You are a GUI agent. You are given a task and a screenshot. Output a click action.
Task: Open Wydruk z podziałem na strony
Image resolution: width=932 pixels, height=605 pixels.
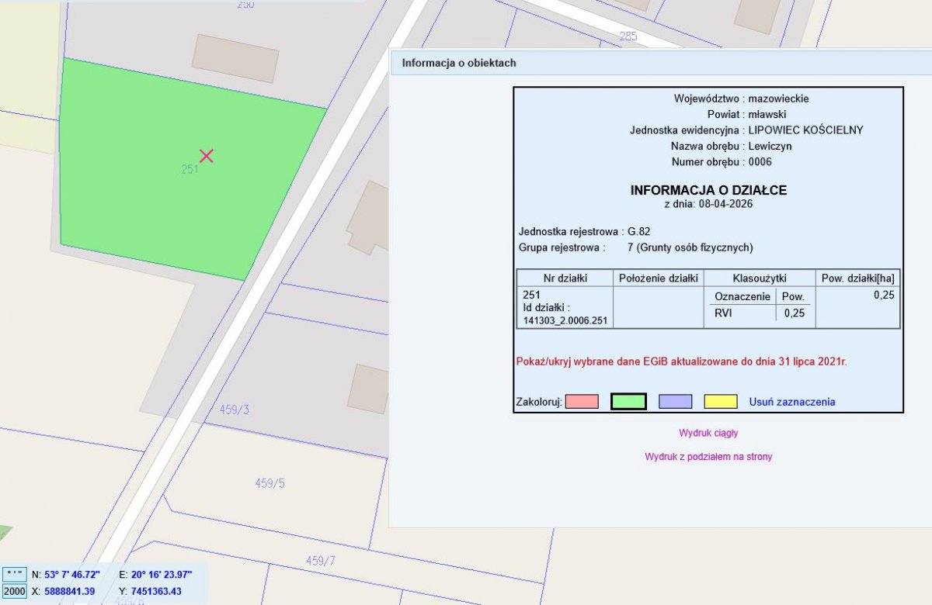pyautogui.click(x=708, y=457)
